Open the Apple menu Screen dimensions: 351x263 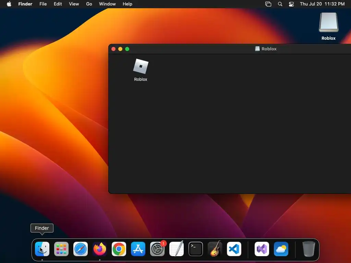pos(9,4)
